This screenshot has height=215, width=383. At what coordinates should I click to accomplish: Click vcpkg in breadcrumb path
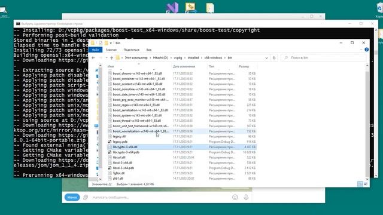tap(178, 58)
